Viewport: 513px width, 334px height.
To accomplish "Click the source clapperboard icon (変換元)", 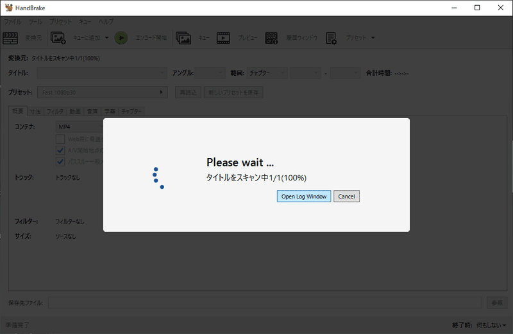I will (10, 38).
